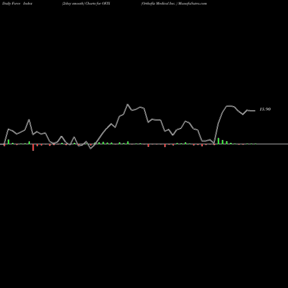The height and width of the screenshot is (288, 288).
Task: Click the longest red force index bar at the left
Action: (x=33, y=147)
